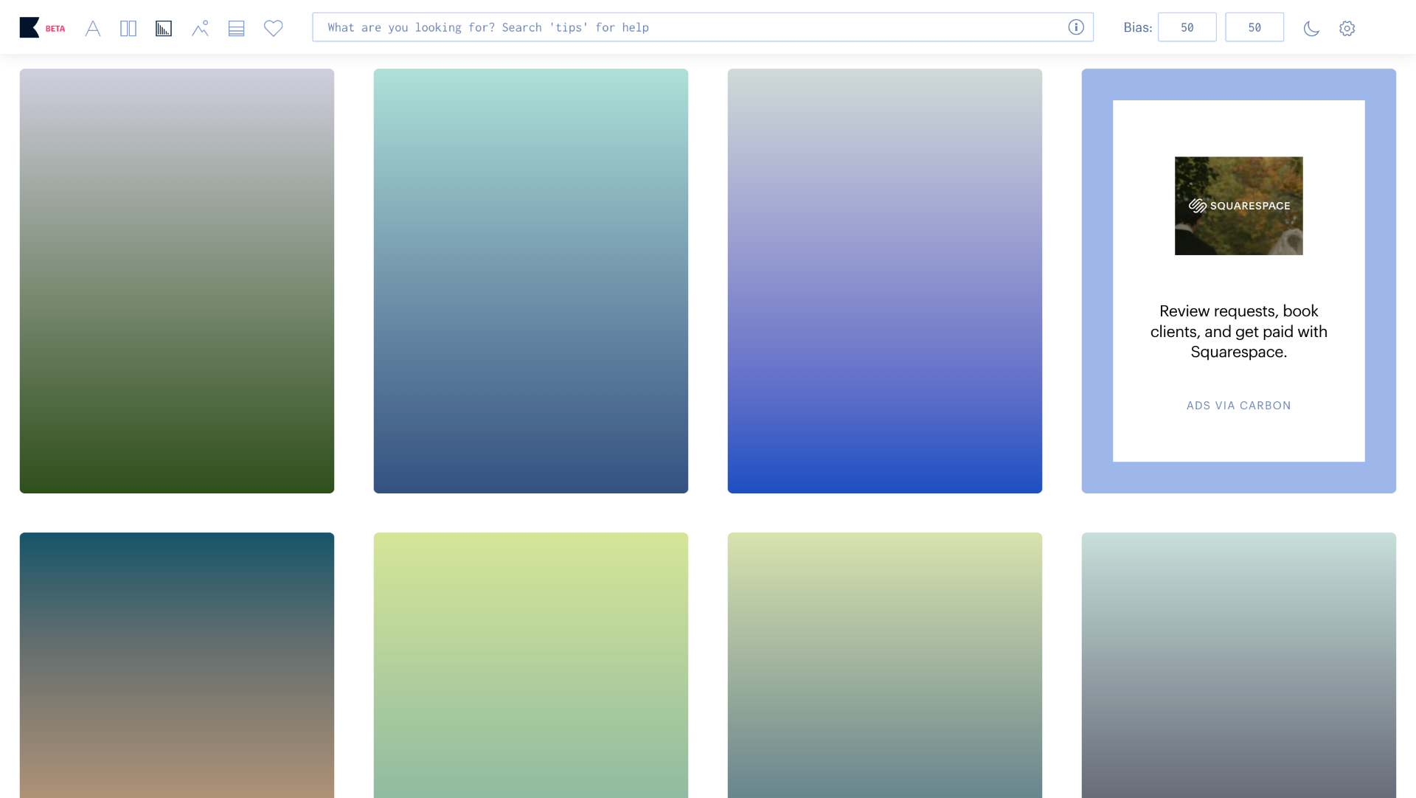Open the Squarespace ad text link
1416x798 pixels.
point(1238,331)
